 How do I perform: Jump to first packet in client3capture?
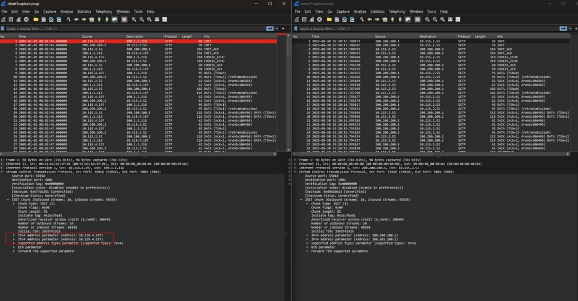[99, 19]
